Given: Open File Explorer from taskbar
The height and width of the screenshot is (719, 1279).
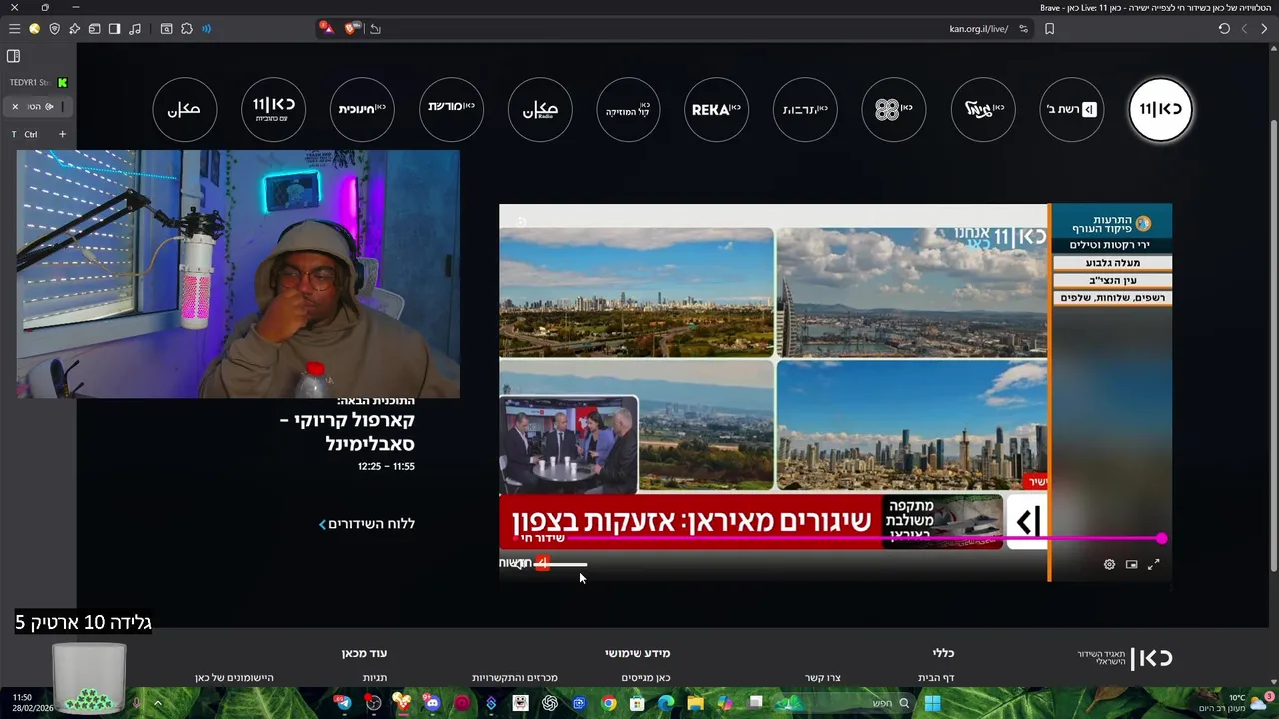Looking at the screenshot, I should tap(695, 703).
